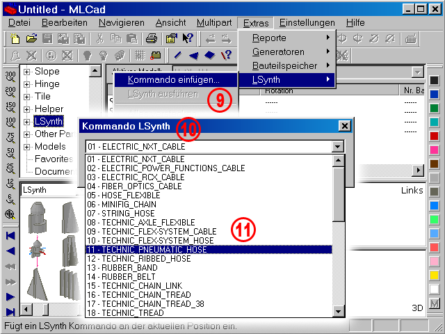Open the Bearbeiten menu
The image size is (445, 334).
click(65, 23)
